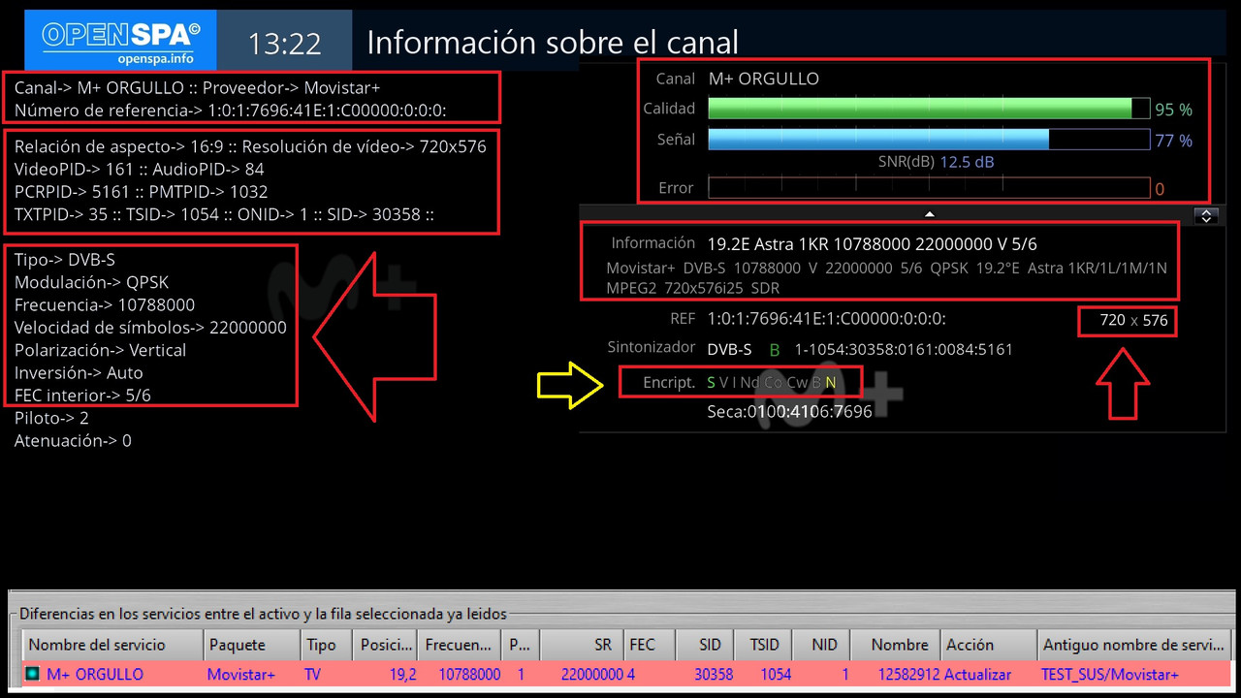This screenshot has width=1241, height=698.
Task: Click the 'SNR(dB) 12.5 dB' reading
Action: tap(935, 162)
